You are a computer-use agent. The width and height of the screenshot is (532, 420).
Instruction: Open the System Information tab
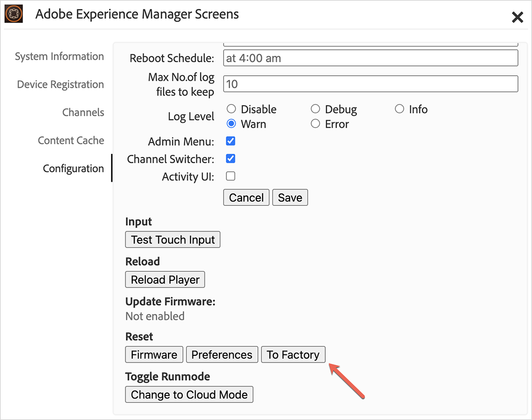pos(59,56)
